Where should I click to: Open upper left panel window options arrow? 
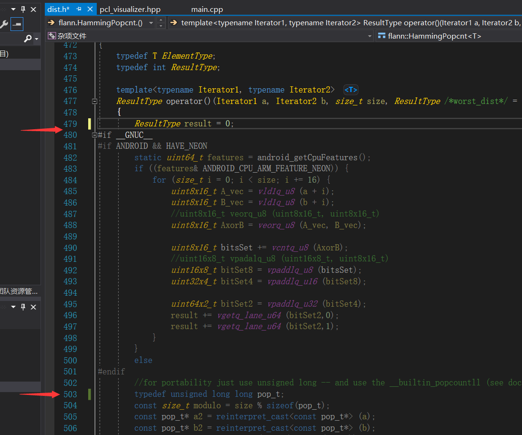click(13, 9)
